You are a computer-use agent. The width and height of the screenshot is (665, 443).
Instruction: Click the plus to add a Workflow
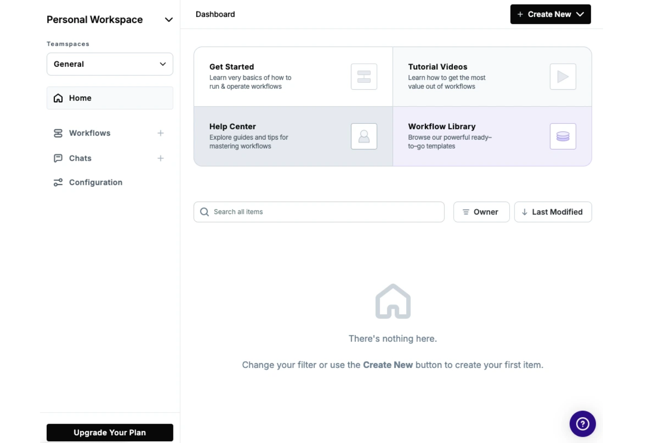(x=160, y=133)
